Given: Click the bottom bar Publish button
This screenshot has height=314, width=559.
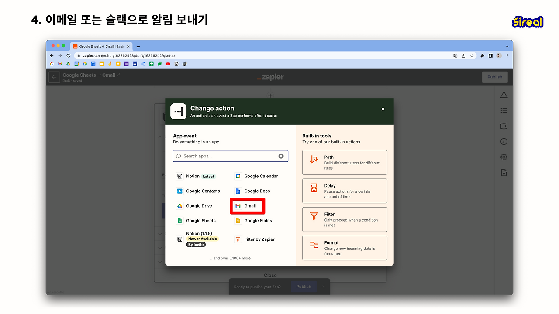Looking at the screenshot, I should [x=304, y=287].
